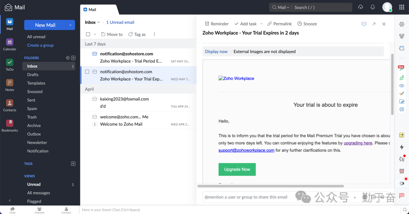Expand the Add task dropdown arrow
Image resolution: width=409 pixels, height=214 pixels.
click(261, 24)
